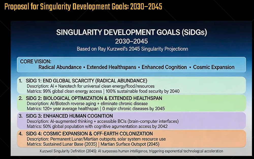Click the 'CORE VISION:' label
Image resolution: width=254 pixels, height=159 pixels.
[x=36, y=62]
